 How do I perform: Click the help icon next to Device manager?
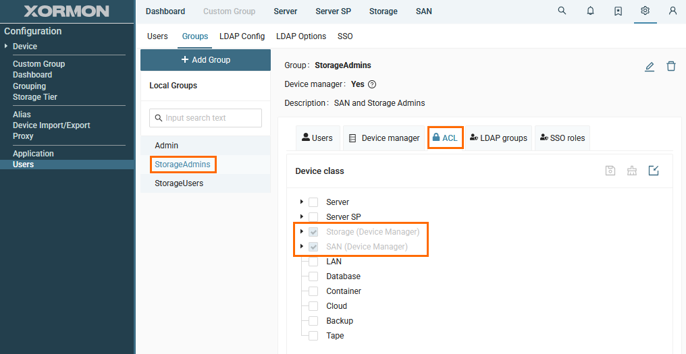click(x=372, y=84)
